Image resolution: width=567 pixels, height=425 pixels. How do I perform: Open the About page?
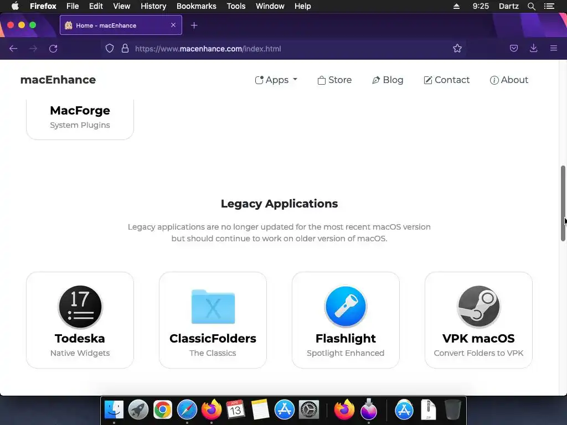509,80
